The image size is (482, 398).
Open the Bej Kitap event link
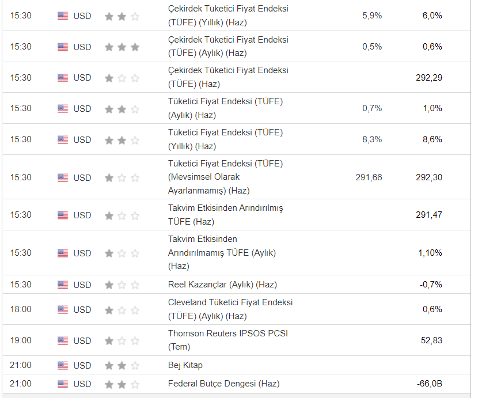tap(185, 365)
